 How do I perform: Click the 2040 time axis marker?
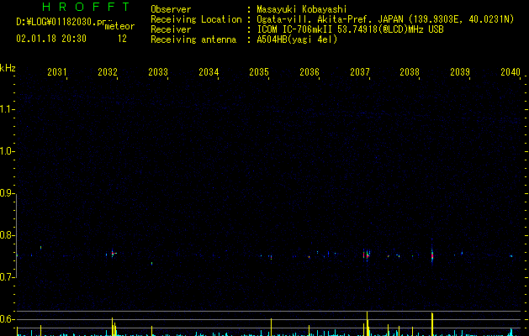click(510, 71)
